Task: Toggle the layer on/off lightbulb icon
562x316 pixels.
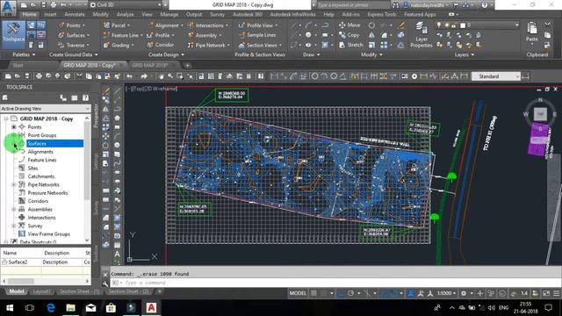Action: click(439, 25)
